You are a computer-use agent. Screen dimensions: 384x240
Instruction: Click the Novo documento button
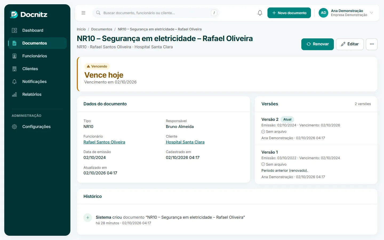point(289,13)
